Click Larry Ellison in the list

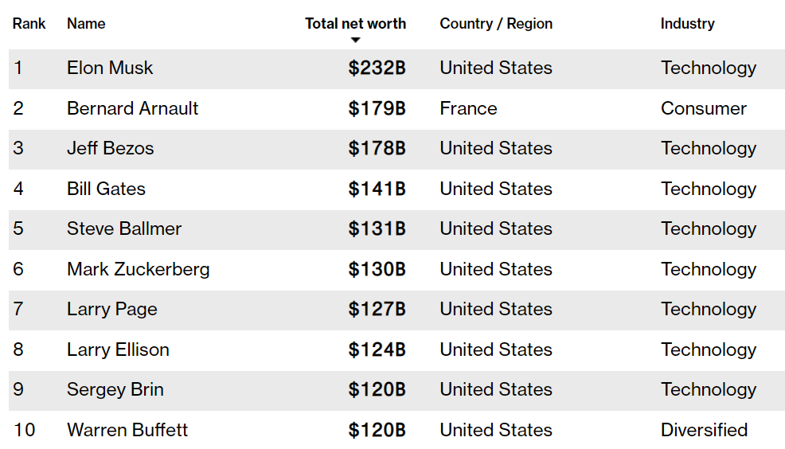[118, 350]
